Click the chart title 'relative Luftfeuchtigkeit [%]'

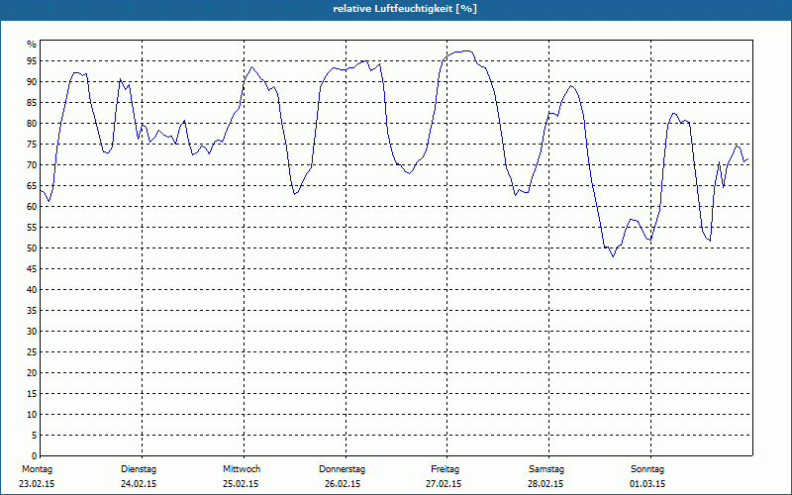coord(405,9)
